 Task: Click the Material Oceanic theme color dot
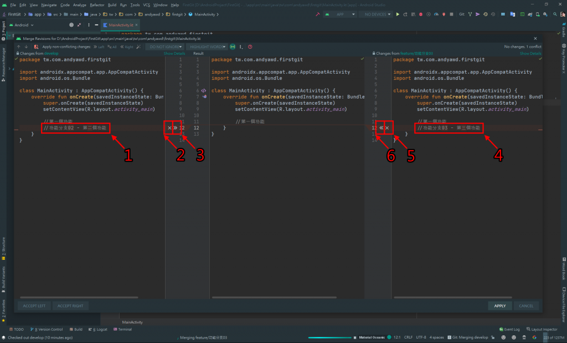[389, 337]
